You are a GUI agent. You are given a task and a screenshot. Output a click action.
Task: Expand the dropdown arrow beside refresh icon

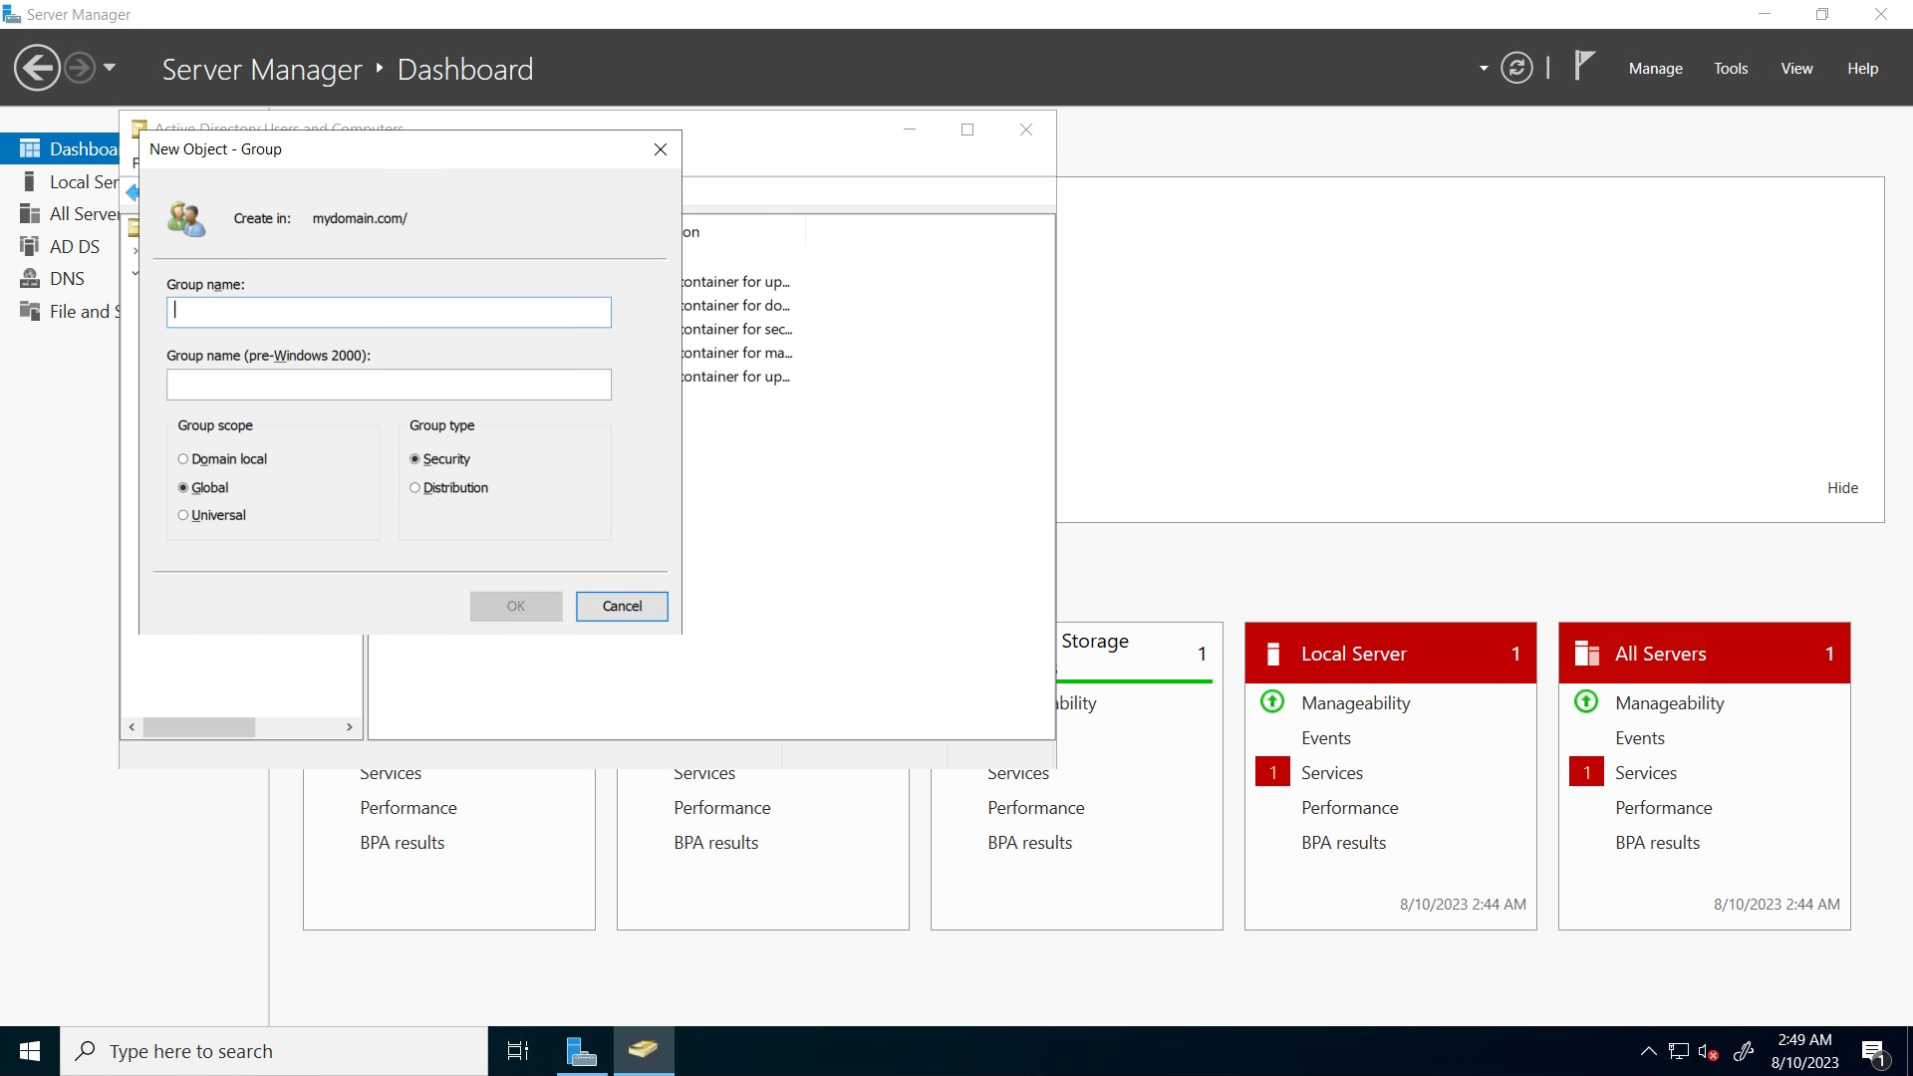pos(1484,69)
